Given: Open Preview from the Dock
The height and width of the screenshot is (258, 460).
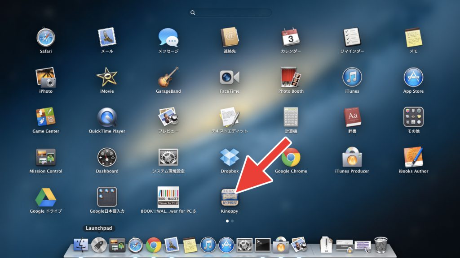Looking at the screenshot, I should (299, 245).
